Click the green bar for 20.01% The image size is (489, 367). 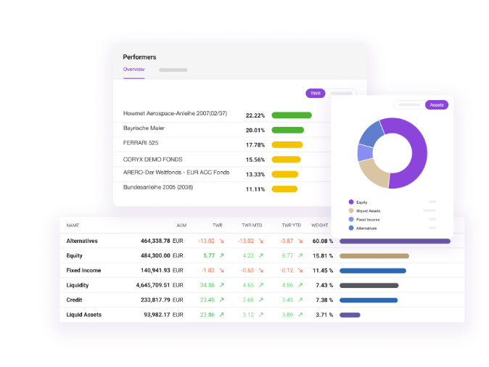click(x=287, y=130)
